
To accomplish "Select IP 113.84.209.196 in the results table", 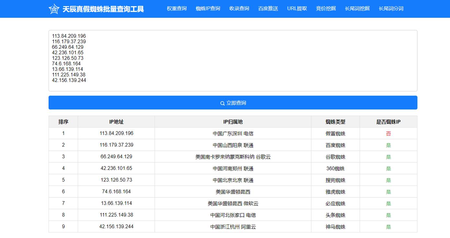I will tap(117, 133).
